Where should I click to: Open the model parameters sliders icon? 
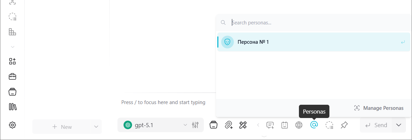click(195, 125)
